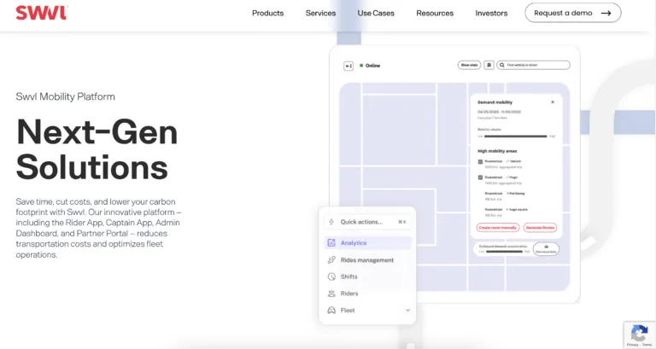The height and width of the screenshot is (349, 656).
Task: Click Generate Routes button
Action: 540,227
